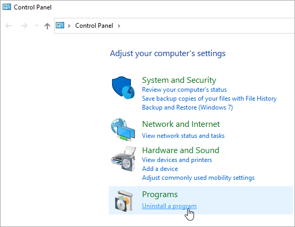This screenshot has height=227, width=295.
Task: Select Add a device link
Action: pyautogui.click(x=160, y=169)
